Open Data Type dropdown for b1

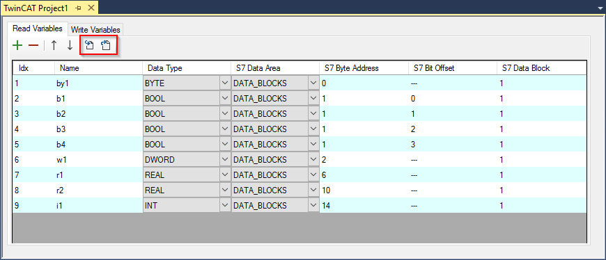coord(225,98)
